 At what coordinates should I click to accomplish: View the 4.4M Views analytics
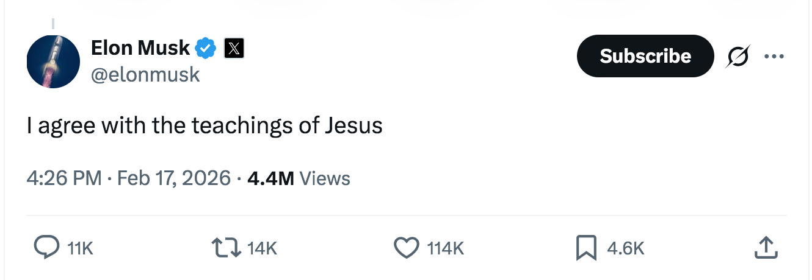coord(299,178)
